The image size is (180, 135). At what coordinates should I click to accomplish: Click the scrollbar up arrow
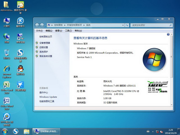point(172,34)
